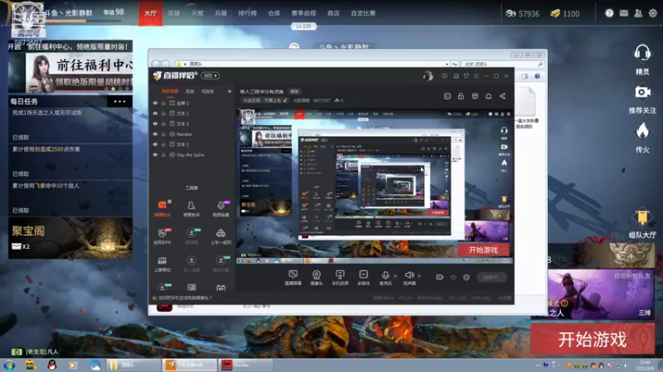The image size is (663, 372).
Task: Select the 三排 mode card in game
Action: point(600,294)
